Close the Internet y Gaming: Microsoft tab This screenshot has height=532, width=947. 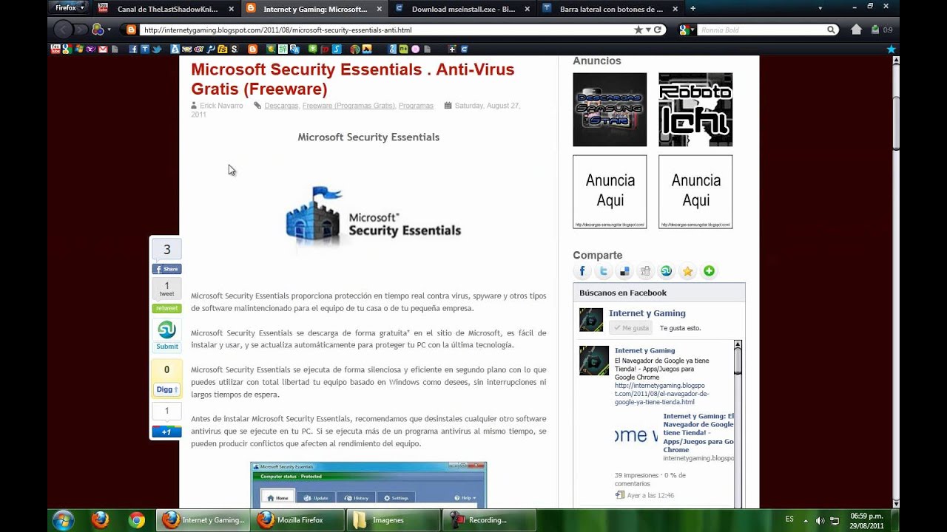point(380,9)
